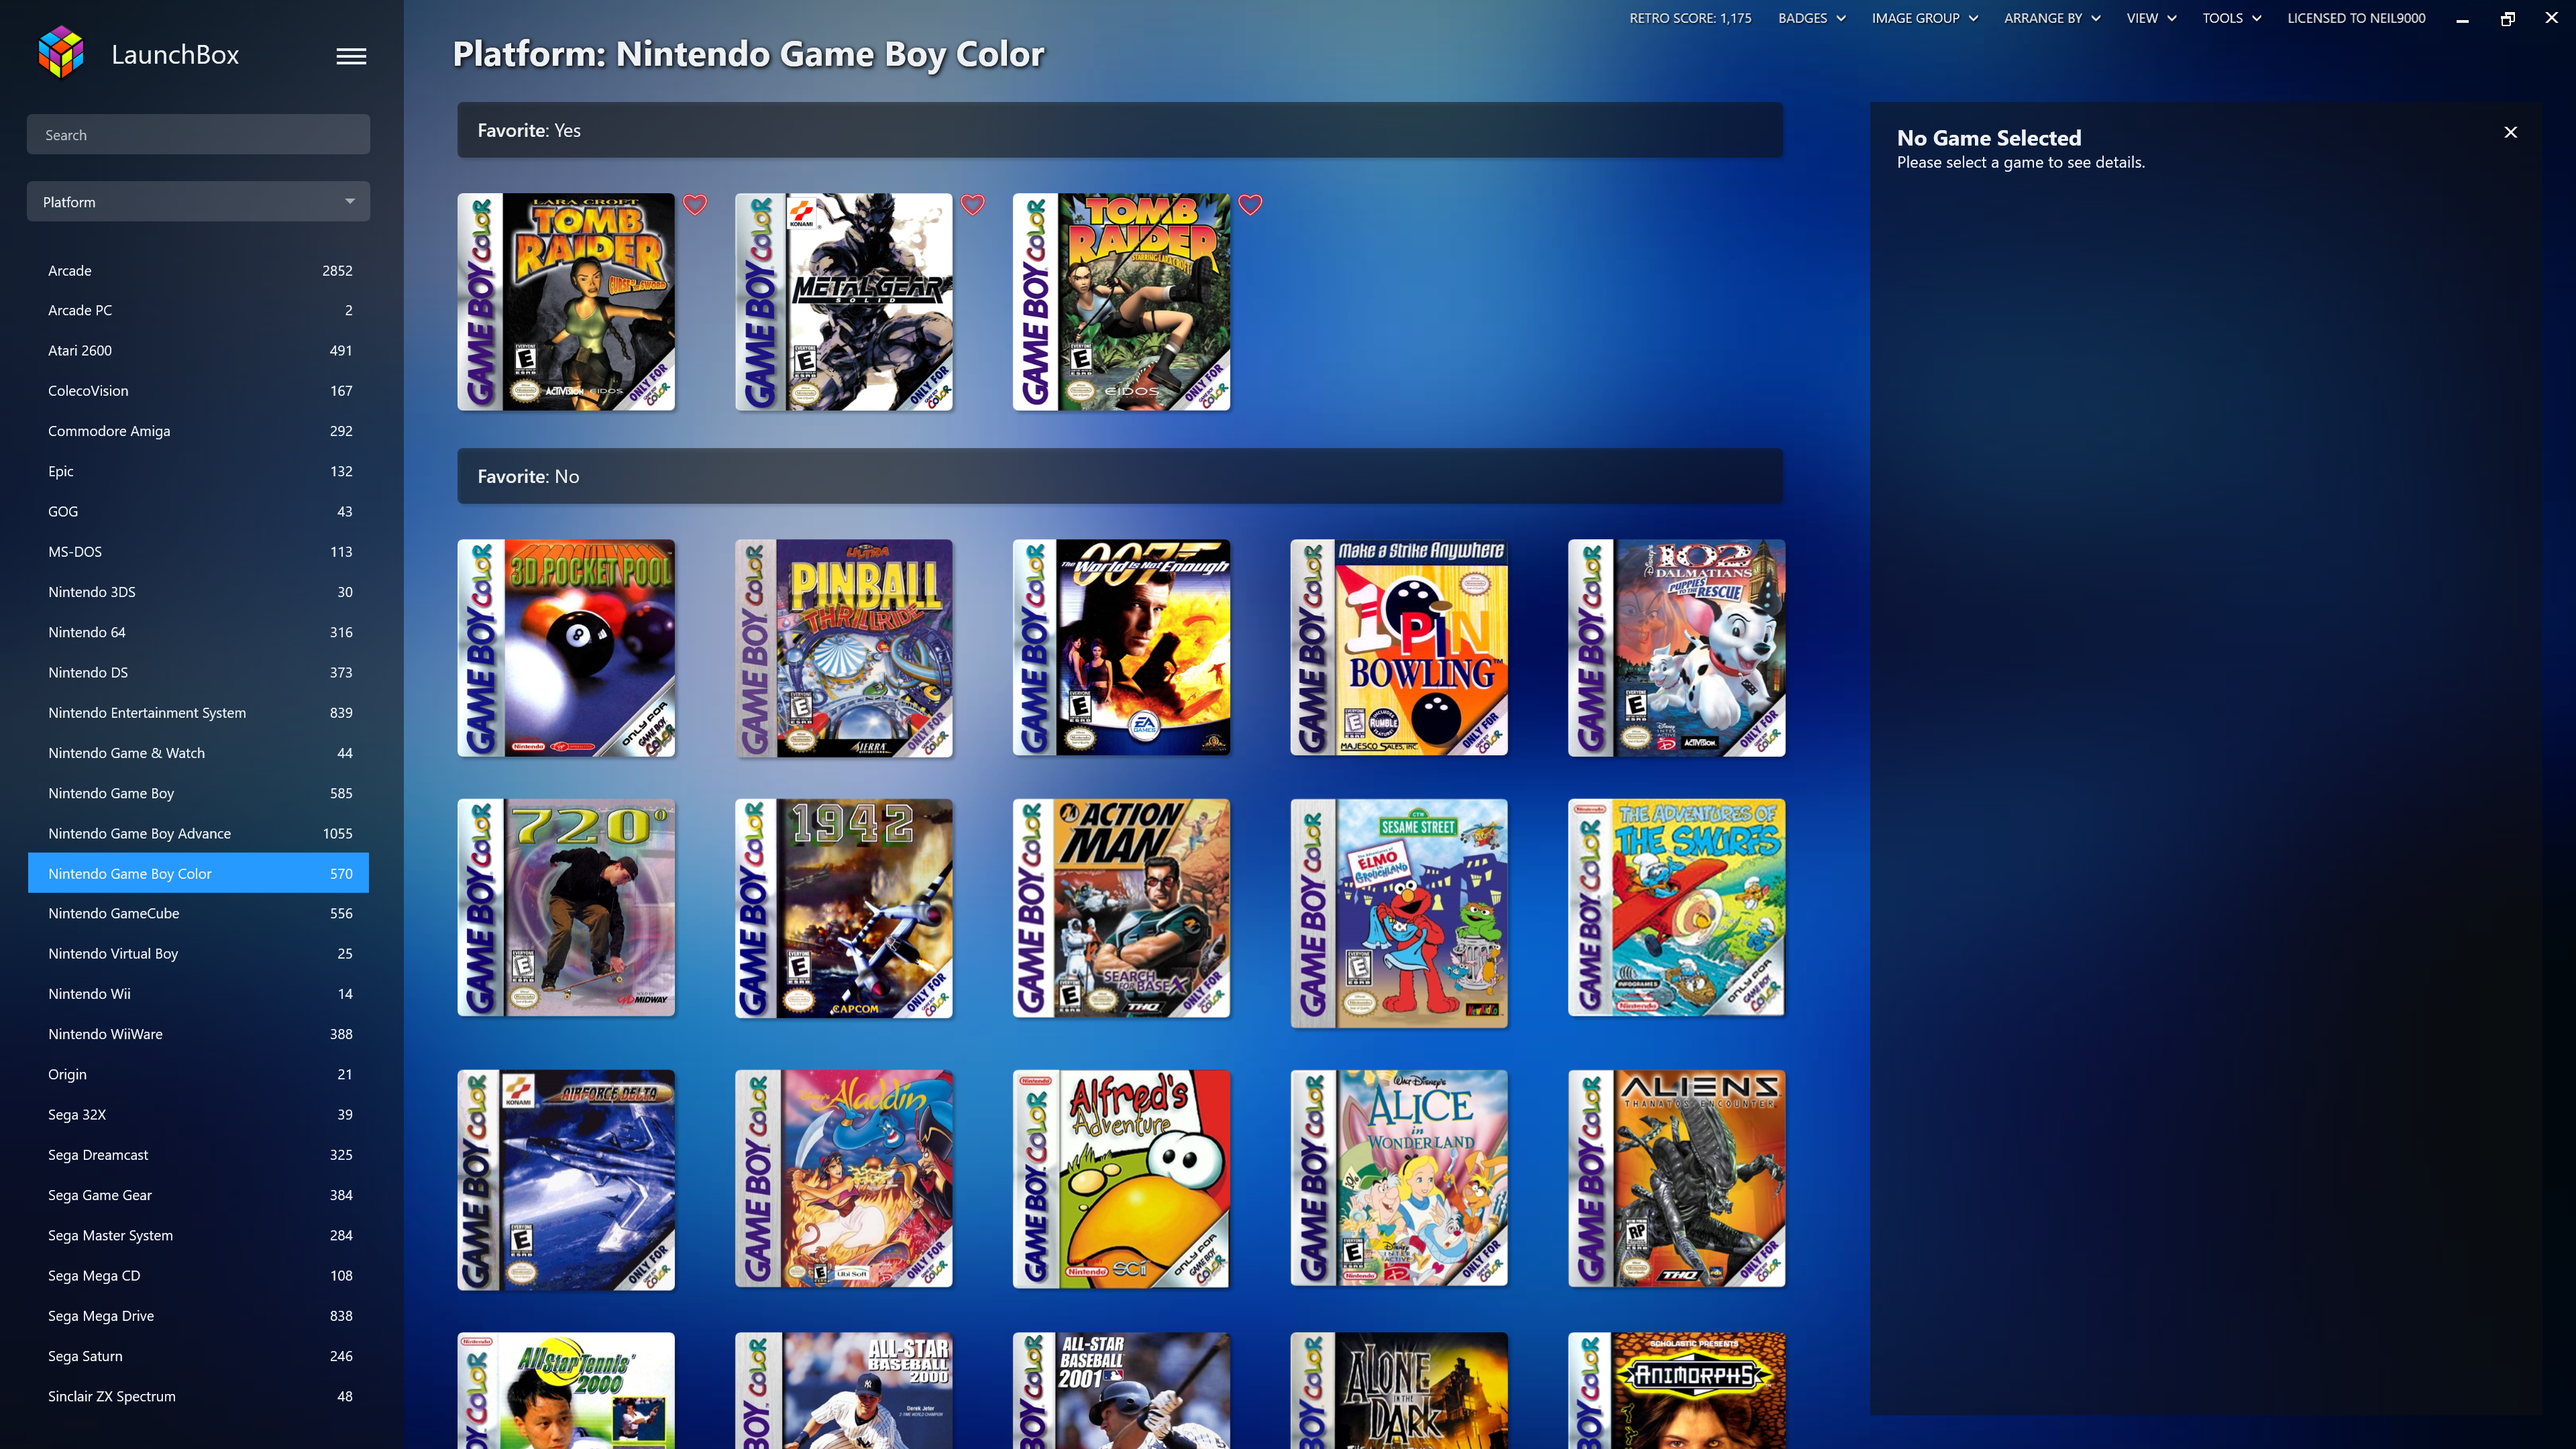The height and width of the screenshot is (1449, 2576).
Task: Select Alice in Wonderland cover
Action: [x=1399, y=1178]
